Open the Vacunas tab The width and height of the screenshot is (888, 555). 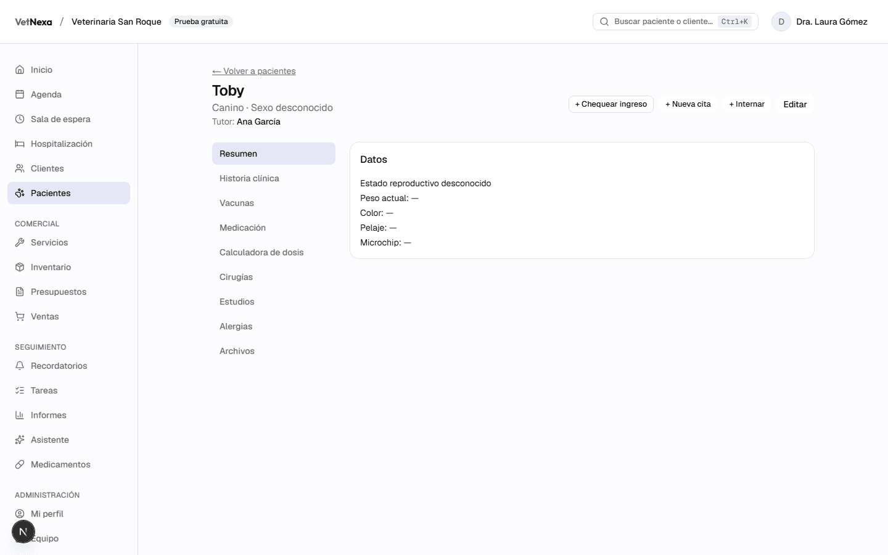click(x=274, y=203)
